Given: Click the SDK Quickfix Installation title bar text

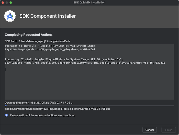Looking at the screenshot, I should pyautogui.click(x=89, y=3).
